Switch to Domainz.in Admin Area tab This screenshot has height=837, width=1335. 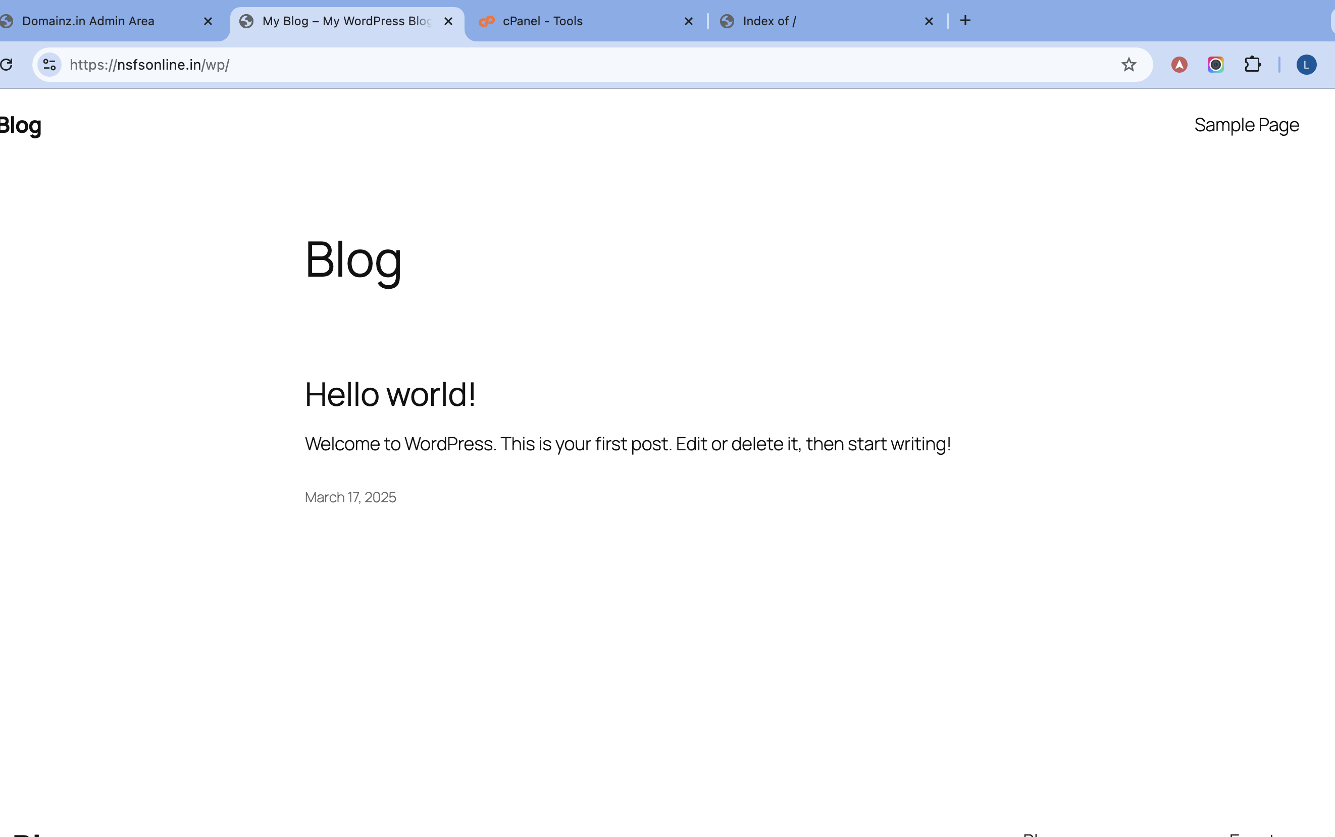tap(88, 21)
